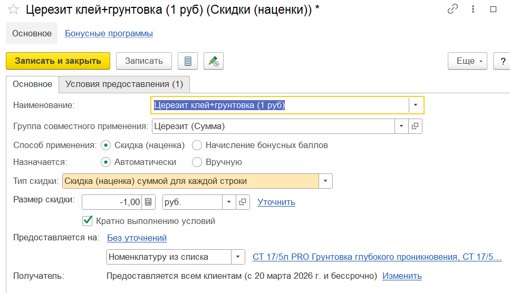Switch to Условия предоставления (1) tab
This screenshot has height=293, width=510.
pyautogui.click(x=124, y=84)
